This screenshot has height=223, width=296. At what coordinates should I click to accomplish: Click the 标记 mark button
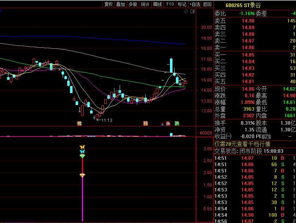pyautogui.click(x=182, y=4)
